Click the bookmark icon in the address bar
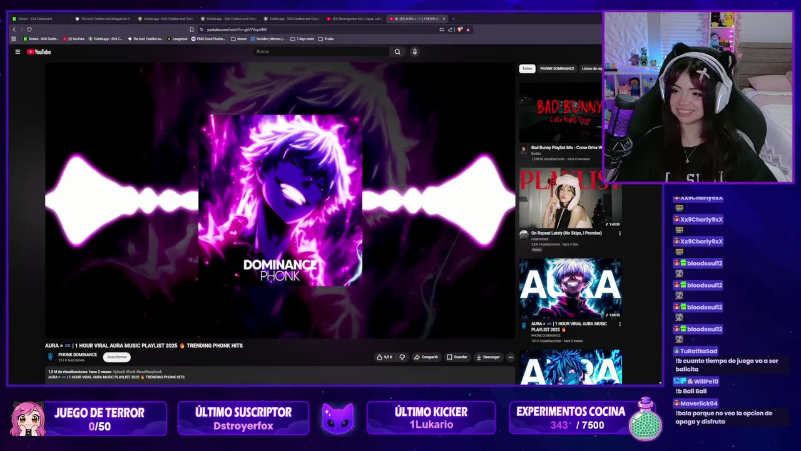 (x=191, y=29)
